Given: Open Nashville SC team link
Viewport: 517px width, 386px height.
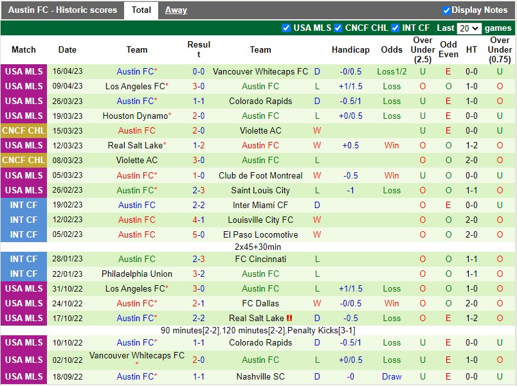Looking at the screenshot, I should pos(260,376).
